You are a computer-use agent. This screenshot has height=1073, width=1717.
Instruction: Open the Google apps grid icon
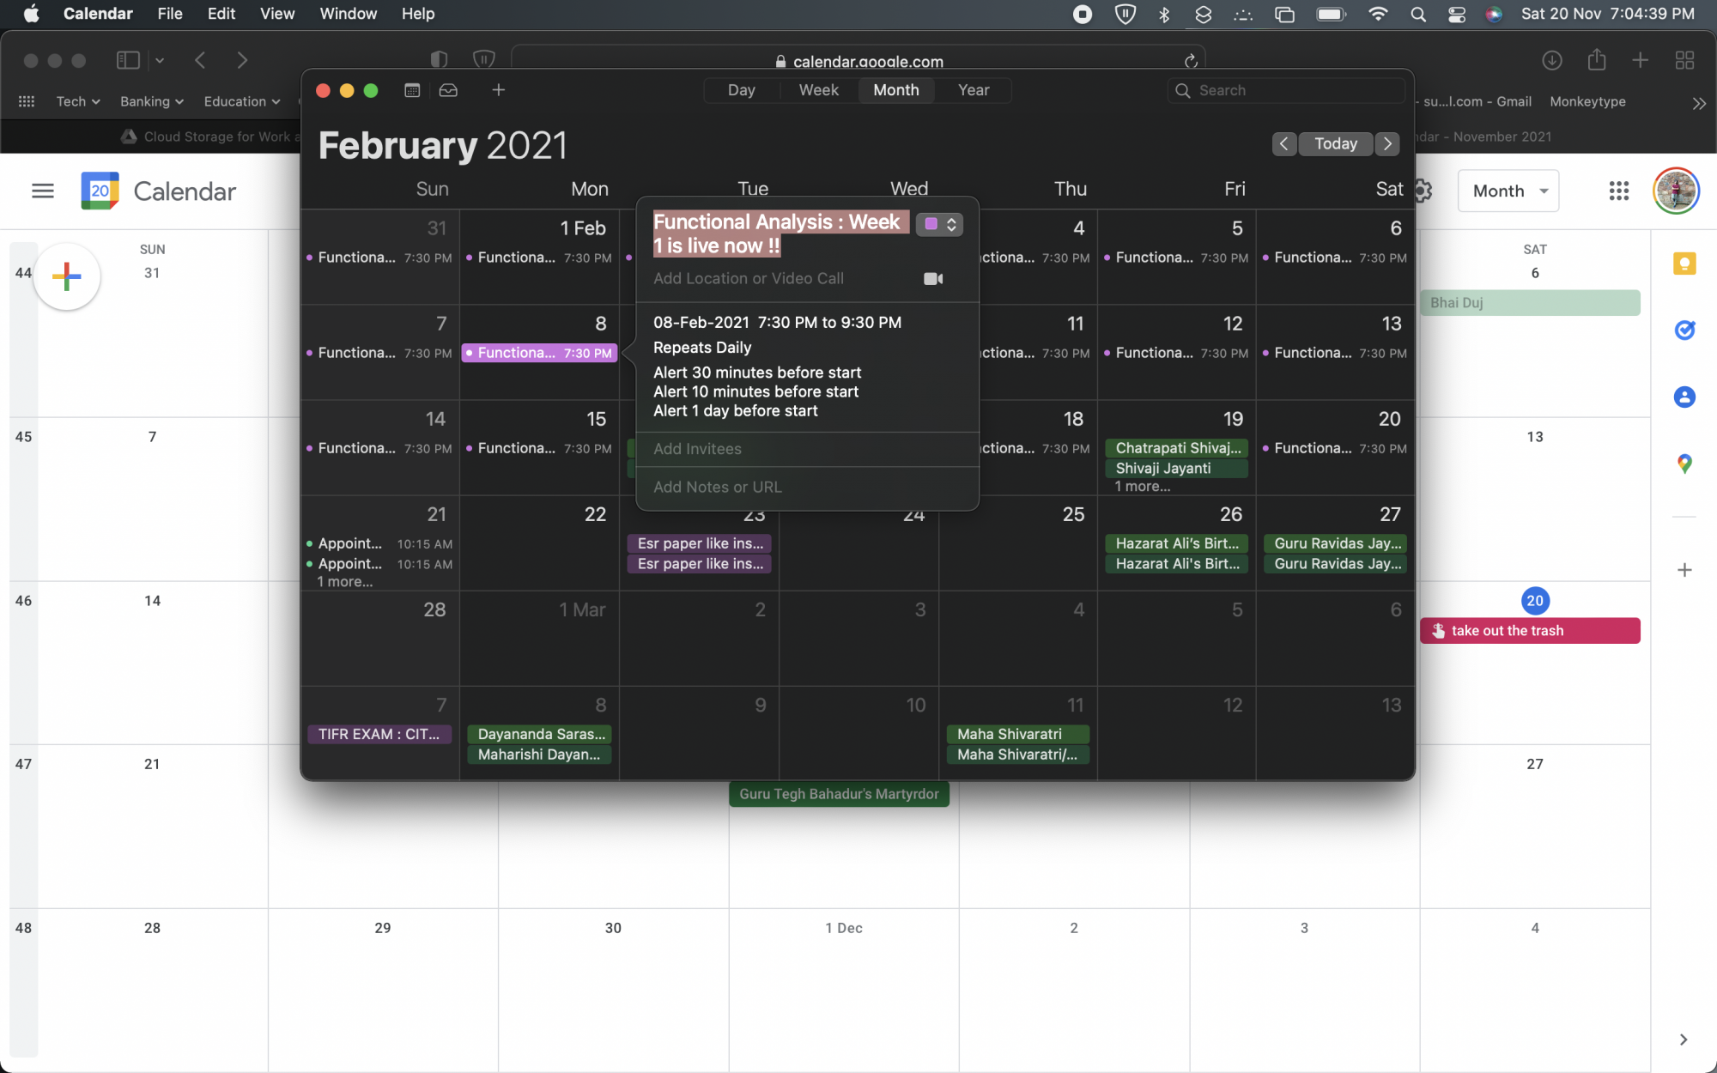tap(1618, 191)
